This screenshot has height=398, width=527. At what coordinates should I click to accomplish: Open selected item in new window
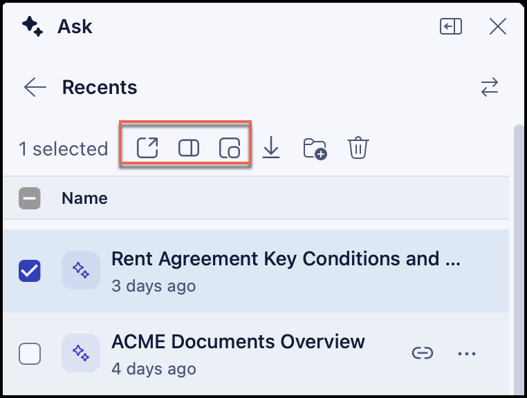(147, 147)
